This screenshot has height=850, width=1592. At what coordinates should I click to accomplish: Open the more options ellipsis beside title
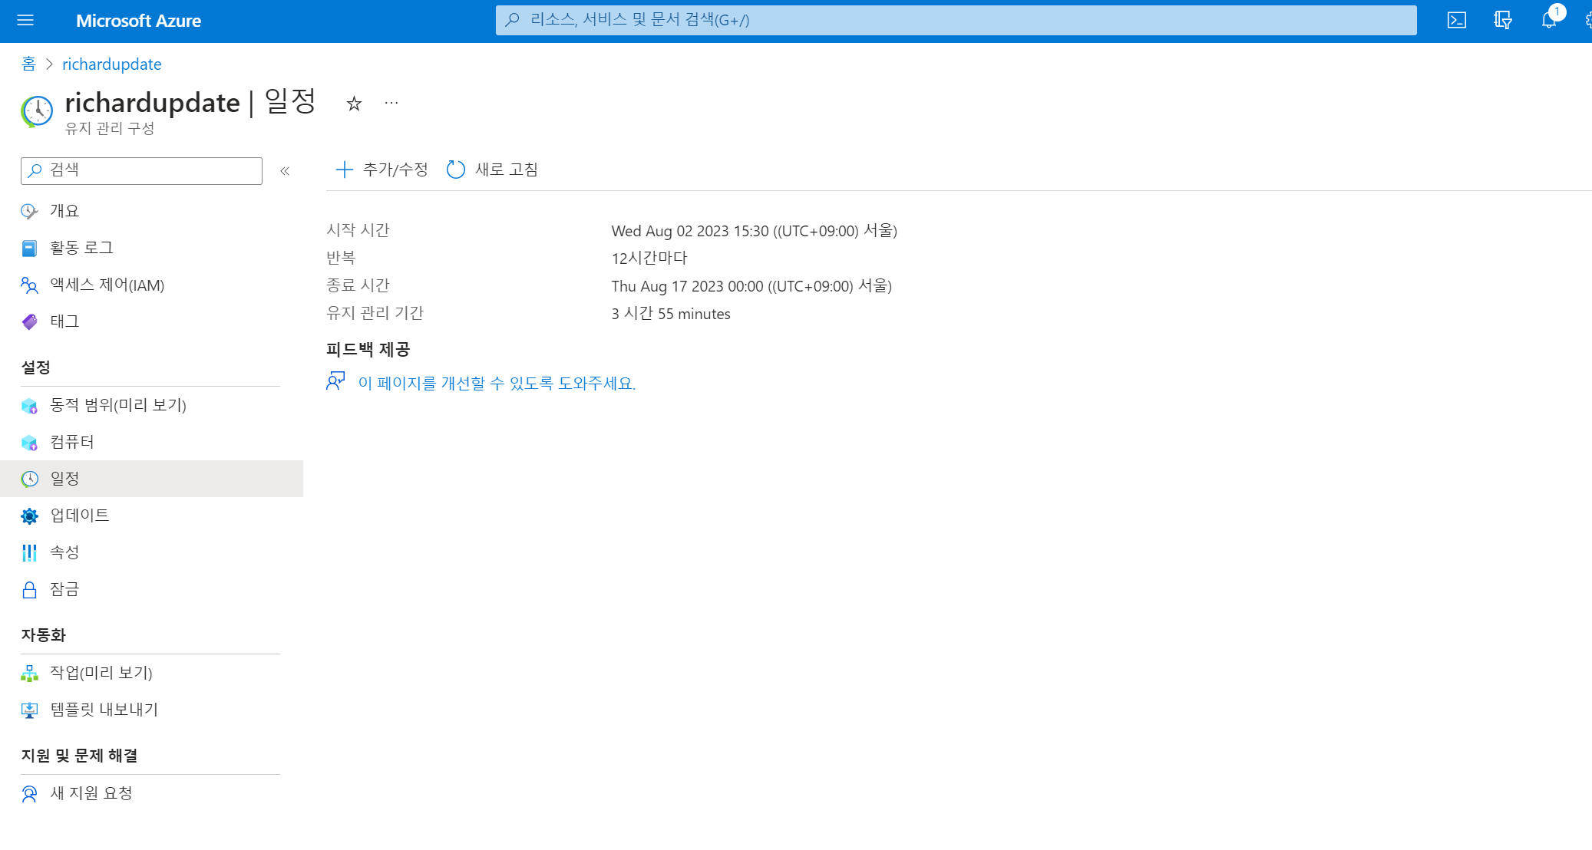click(x=391, y=103)
